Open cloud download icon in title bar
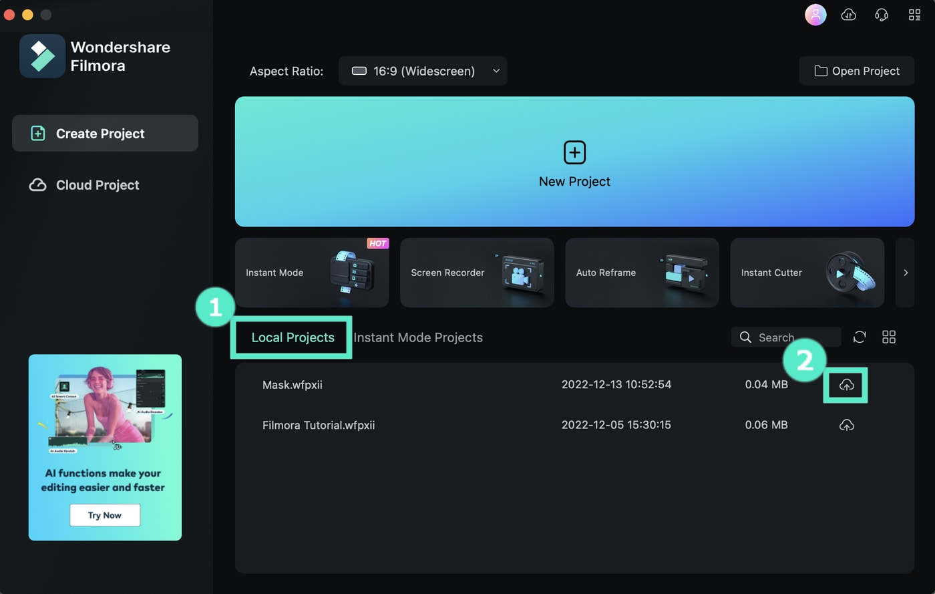The width and height of the screenshot is (935, 594). tap(849, 15)
